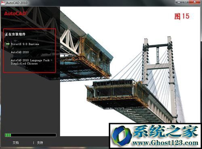Maximize the AutoCAD 2010 installer window
The image size is (202, 149).
click(185, 2)
